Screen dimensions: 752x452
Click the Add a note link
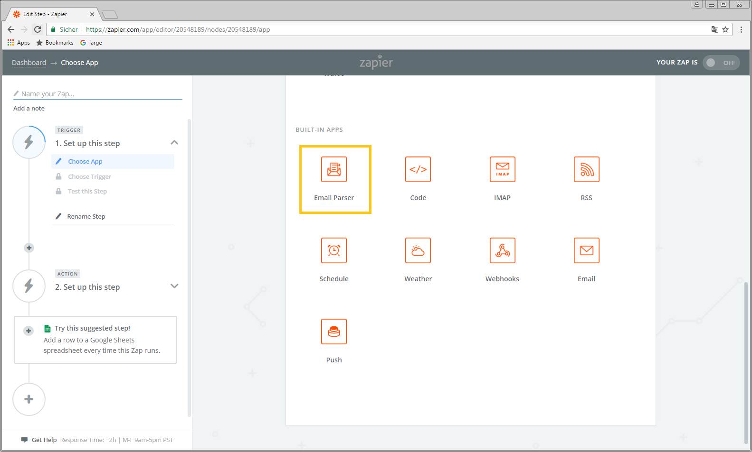[x=29, y=109]
